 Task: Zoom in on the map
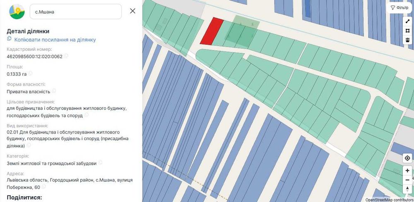click(407, 171)
